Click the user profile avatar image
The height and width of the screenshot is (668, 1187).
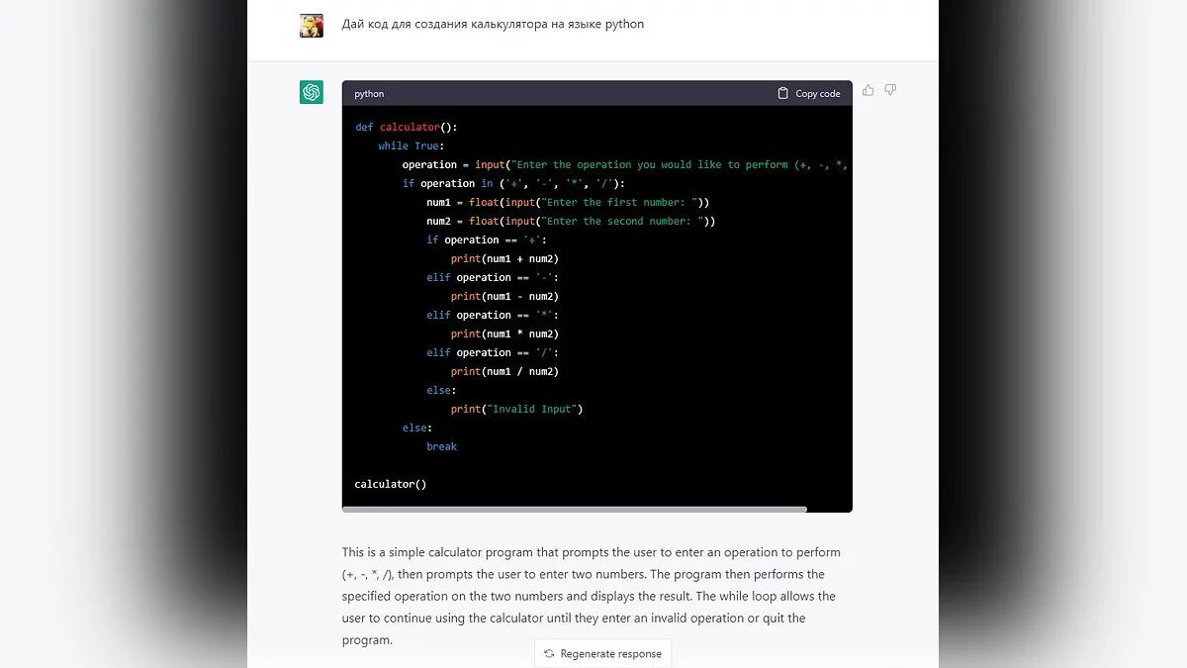[x=312, y=26]
